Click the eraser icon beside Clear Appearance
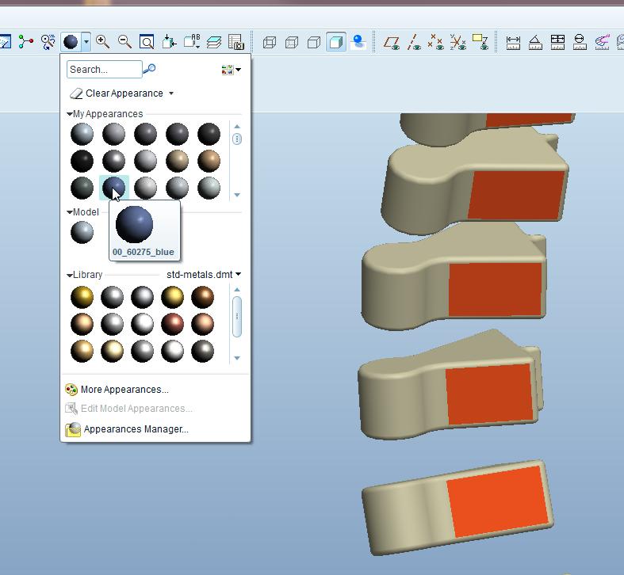The width and height of the screenshot is (624, 575). click(x=75, y=93)
